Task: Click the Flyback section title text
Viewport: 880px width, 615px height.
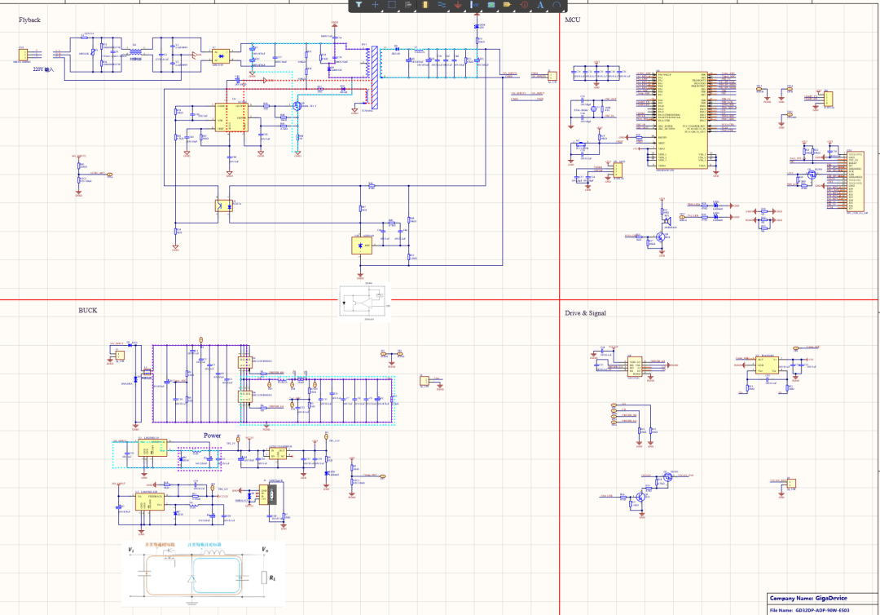Action: (29, 19)
